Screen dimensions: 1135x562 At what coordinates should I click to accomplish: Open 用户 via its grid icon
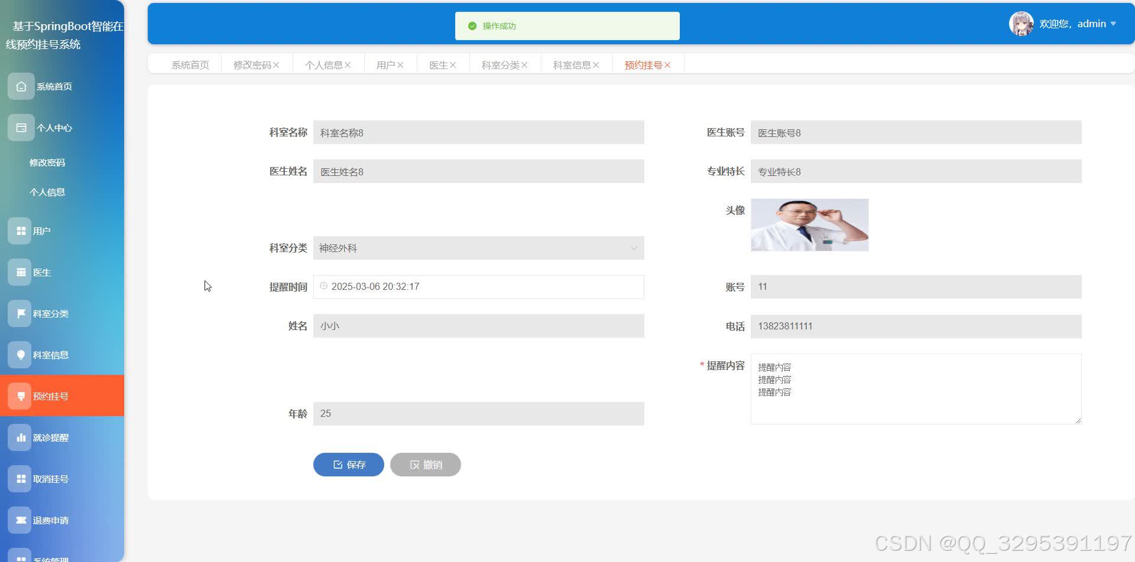point(20,231)
